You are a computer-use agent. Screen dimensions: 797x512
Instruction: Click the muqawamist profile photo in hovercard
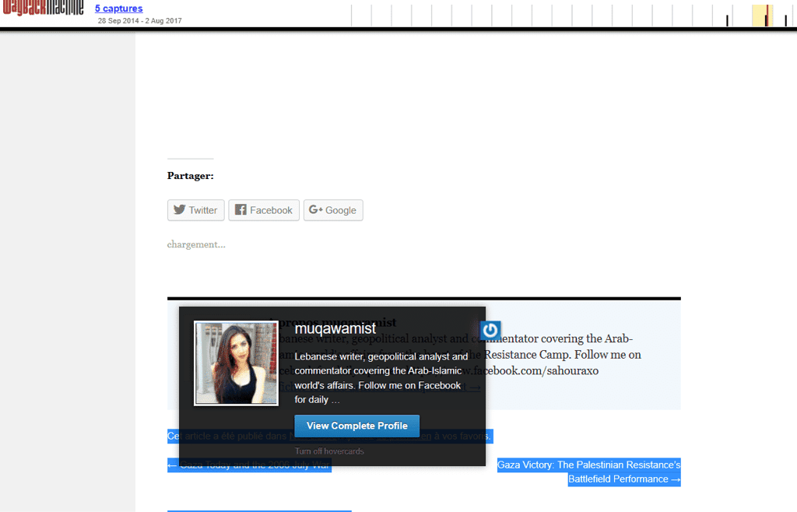click(237, 363)
